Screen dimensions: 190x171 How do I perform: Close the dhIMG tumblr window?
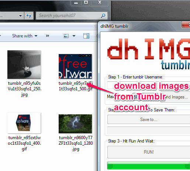point(186,25)
